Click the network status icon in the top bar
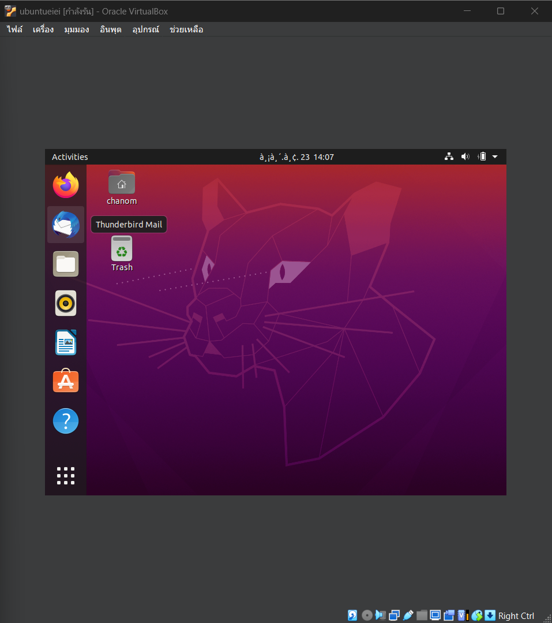The height and width of the screenshot is (623, 552). pos(449,156)
